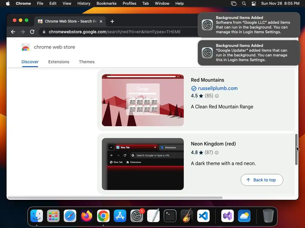305x228 pixels.
Task: Click the verified badge beside russellplumb.com
Action: tap(194, 88)
